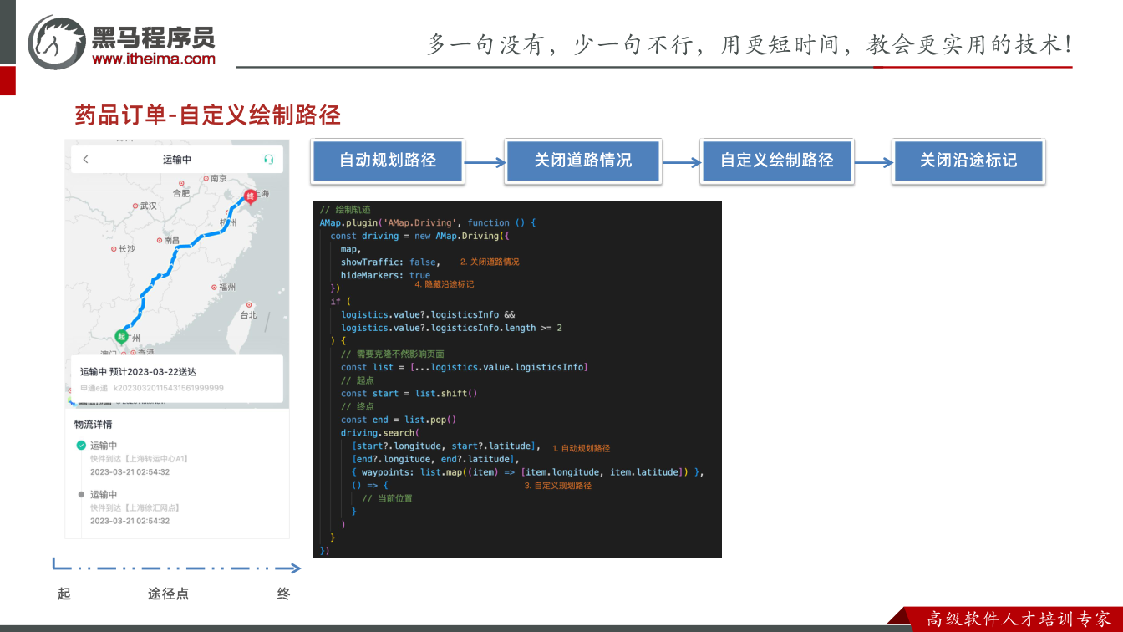Click the 起 label below the dashed arrow

64,594
